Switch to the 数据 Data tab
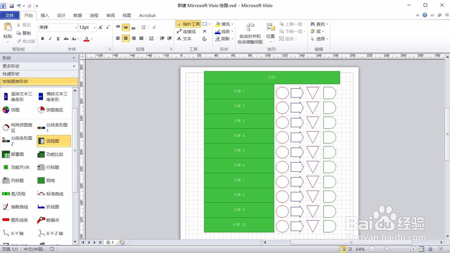450x253 pixels. click(77, 15)
